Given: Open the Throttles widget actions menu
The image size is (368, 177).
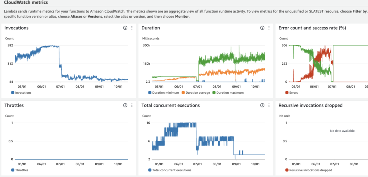Looking at the screenshot, I should [x=132, y=105].
